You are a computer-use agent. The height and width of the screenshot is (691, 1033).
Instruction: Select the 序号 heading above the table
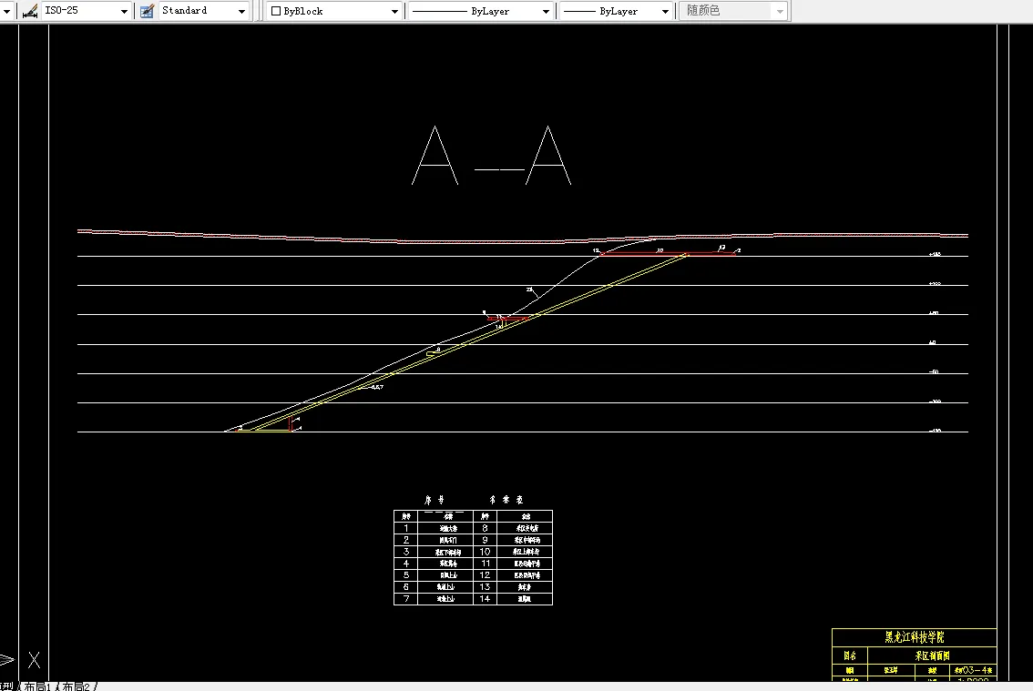(x=435, y=500)
